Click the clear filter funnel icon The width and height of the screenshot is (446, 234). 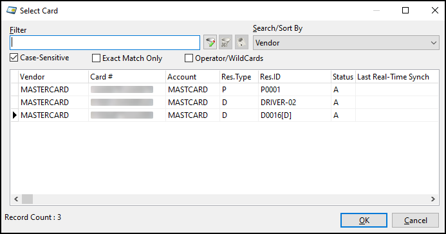(225, 42)
